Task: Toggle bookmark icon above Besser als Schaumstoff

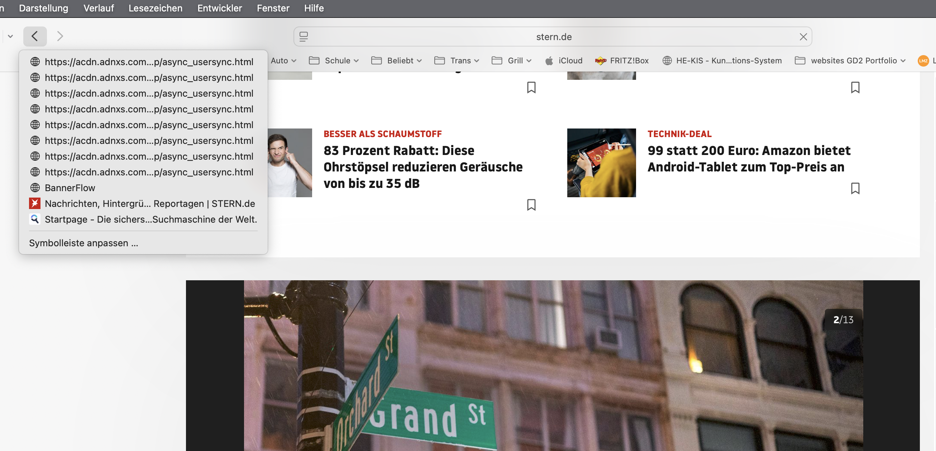Action: point(531,87)
